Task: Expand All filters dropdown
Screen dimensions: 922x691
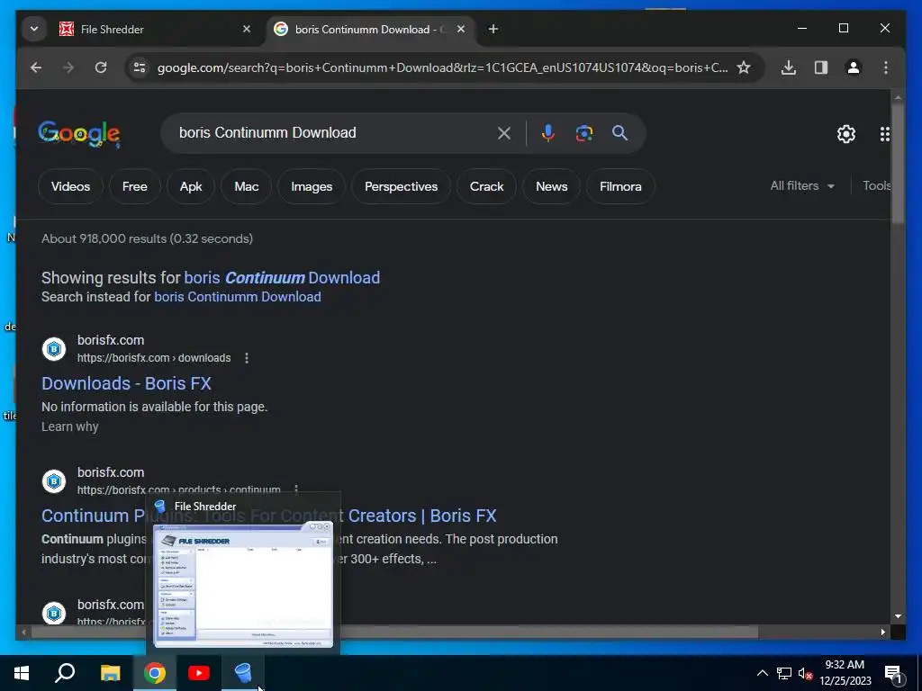Action: (802, 185)
